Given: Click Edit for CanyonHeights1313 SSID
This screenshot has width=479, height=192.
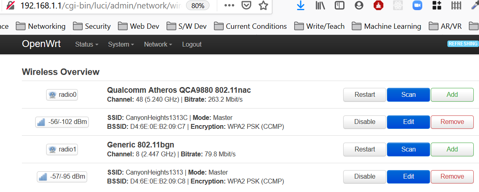Looking at the screenshot, I should (408, 177).
